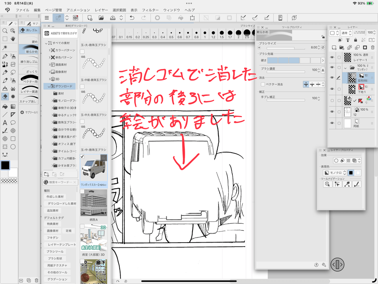Image resolution: width=378 pixels, height=284 pixels.
Task: Click 作成した素材 tag filter
Action: click(x=55, y=196)
